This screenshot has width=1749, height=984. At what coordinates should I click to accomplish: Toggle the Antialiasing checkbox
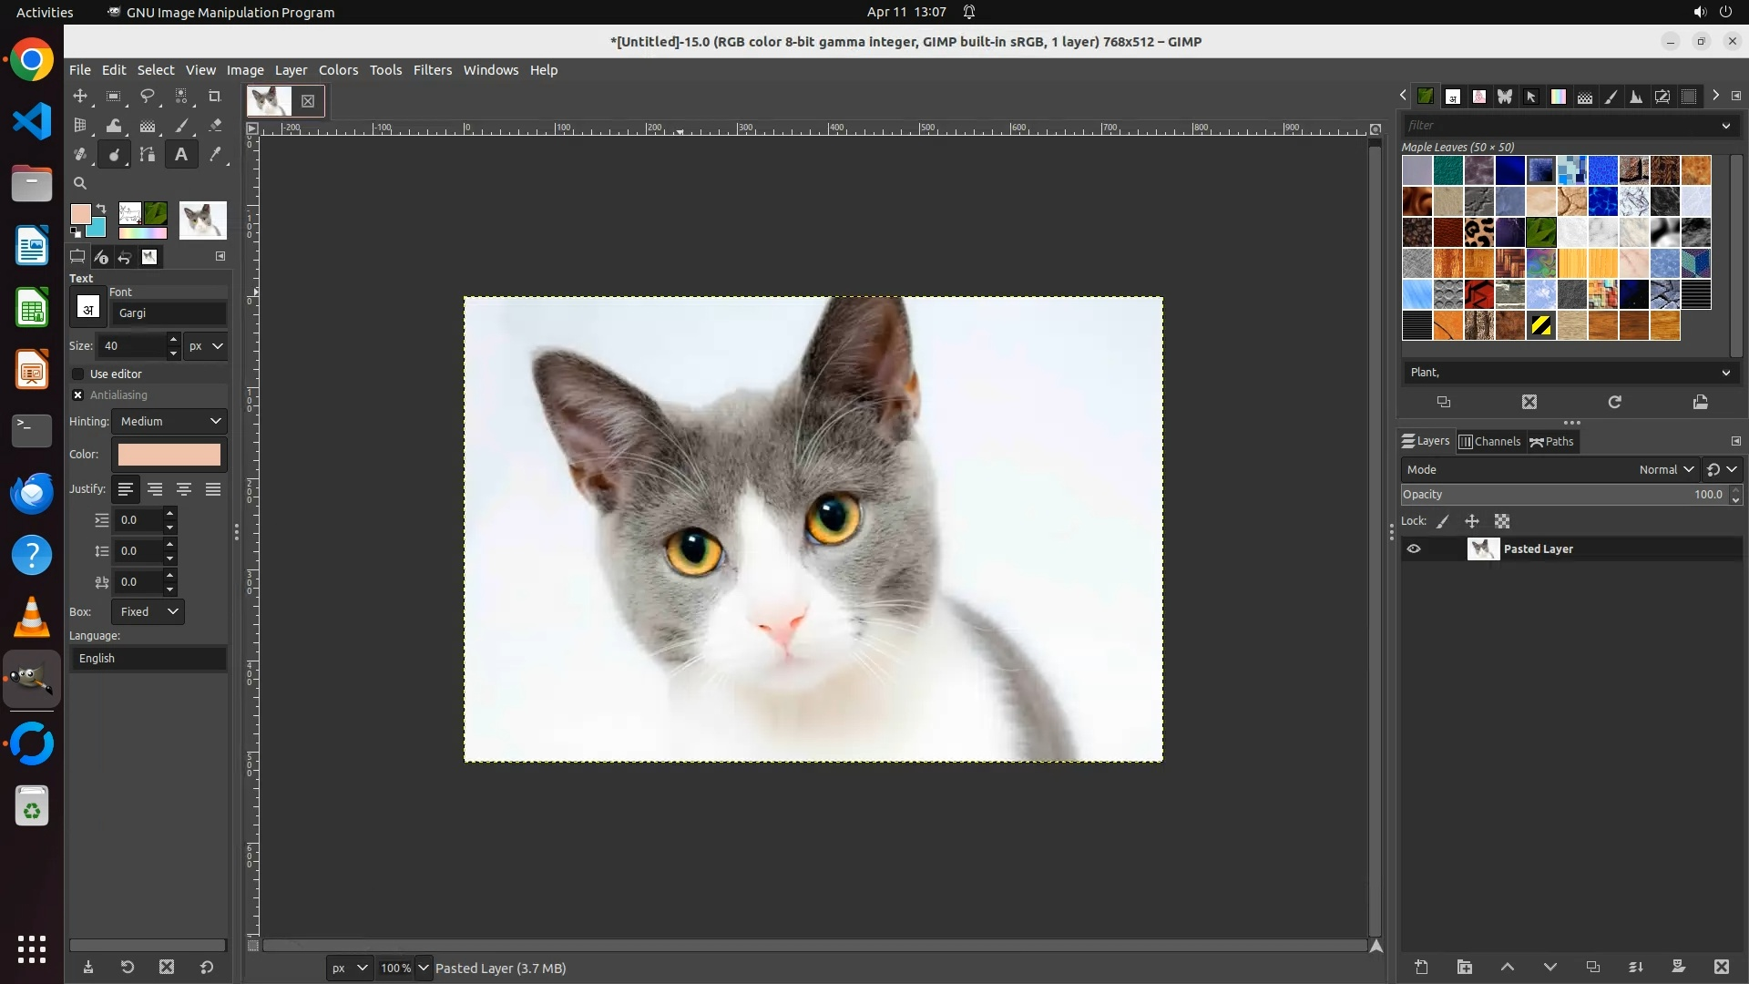click(x=78, y=395)
